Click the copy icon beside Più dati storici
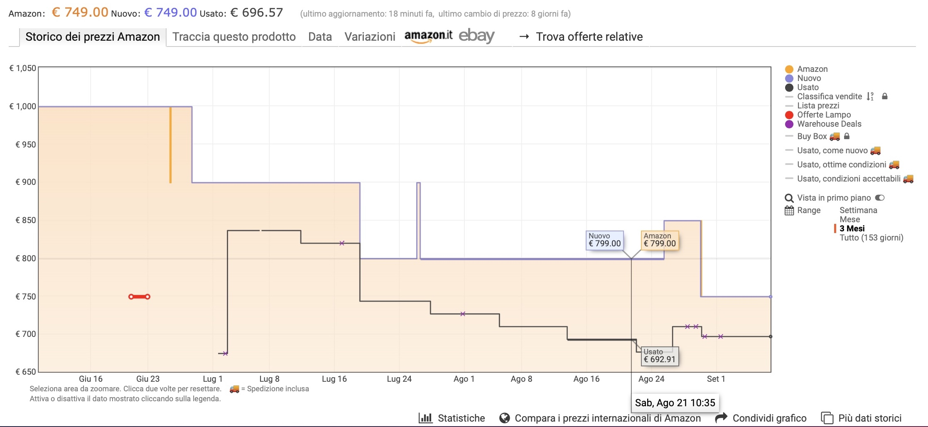The height and width of the screenshot is (427, 928). (827, 418)
